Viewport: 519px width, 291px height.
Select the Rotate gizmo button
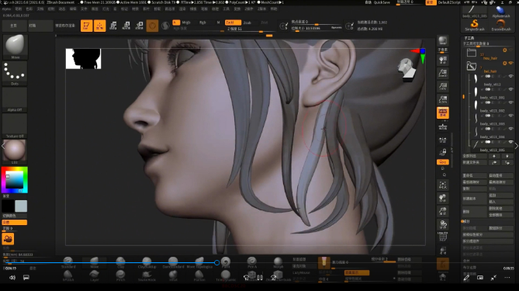140,26
